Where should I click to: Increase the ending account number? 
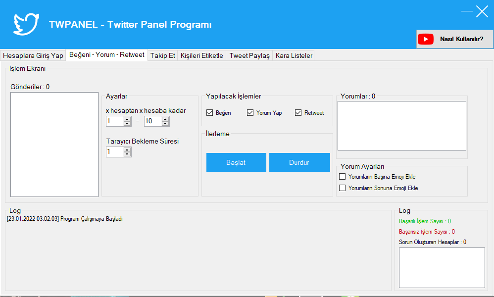click(x=165, y=119)
